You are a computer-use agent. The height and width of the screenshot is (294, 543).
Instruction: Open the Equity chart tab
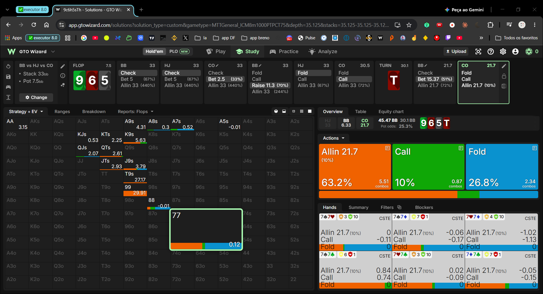click(391, 112)
